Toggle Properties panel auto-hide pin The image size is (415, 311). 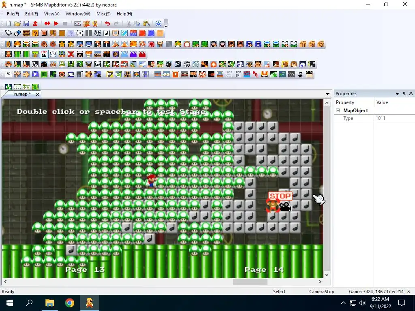pos(404,94)
